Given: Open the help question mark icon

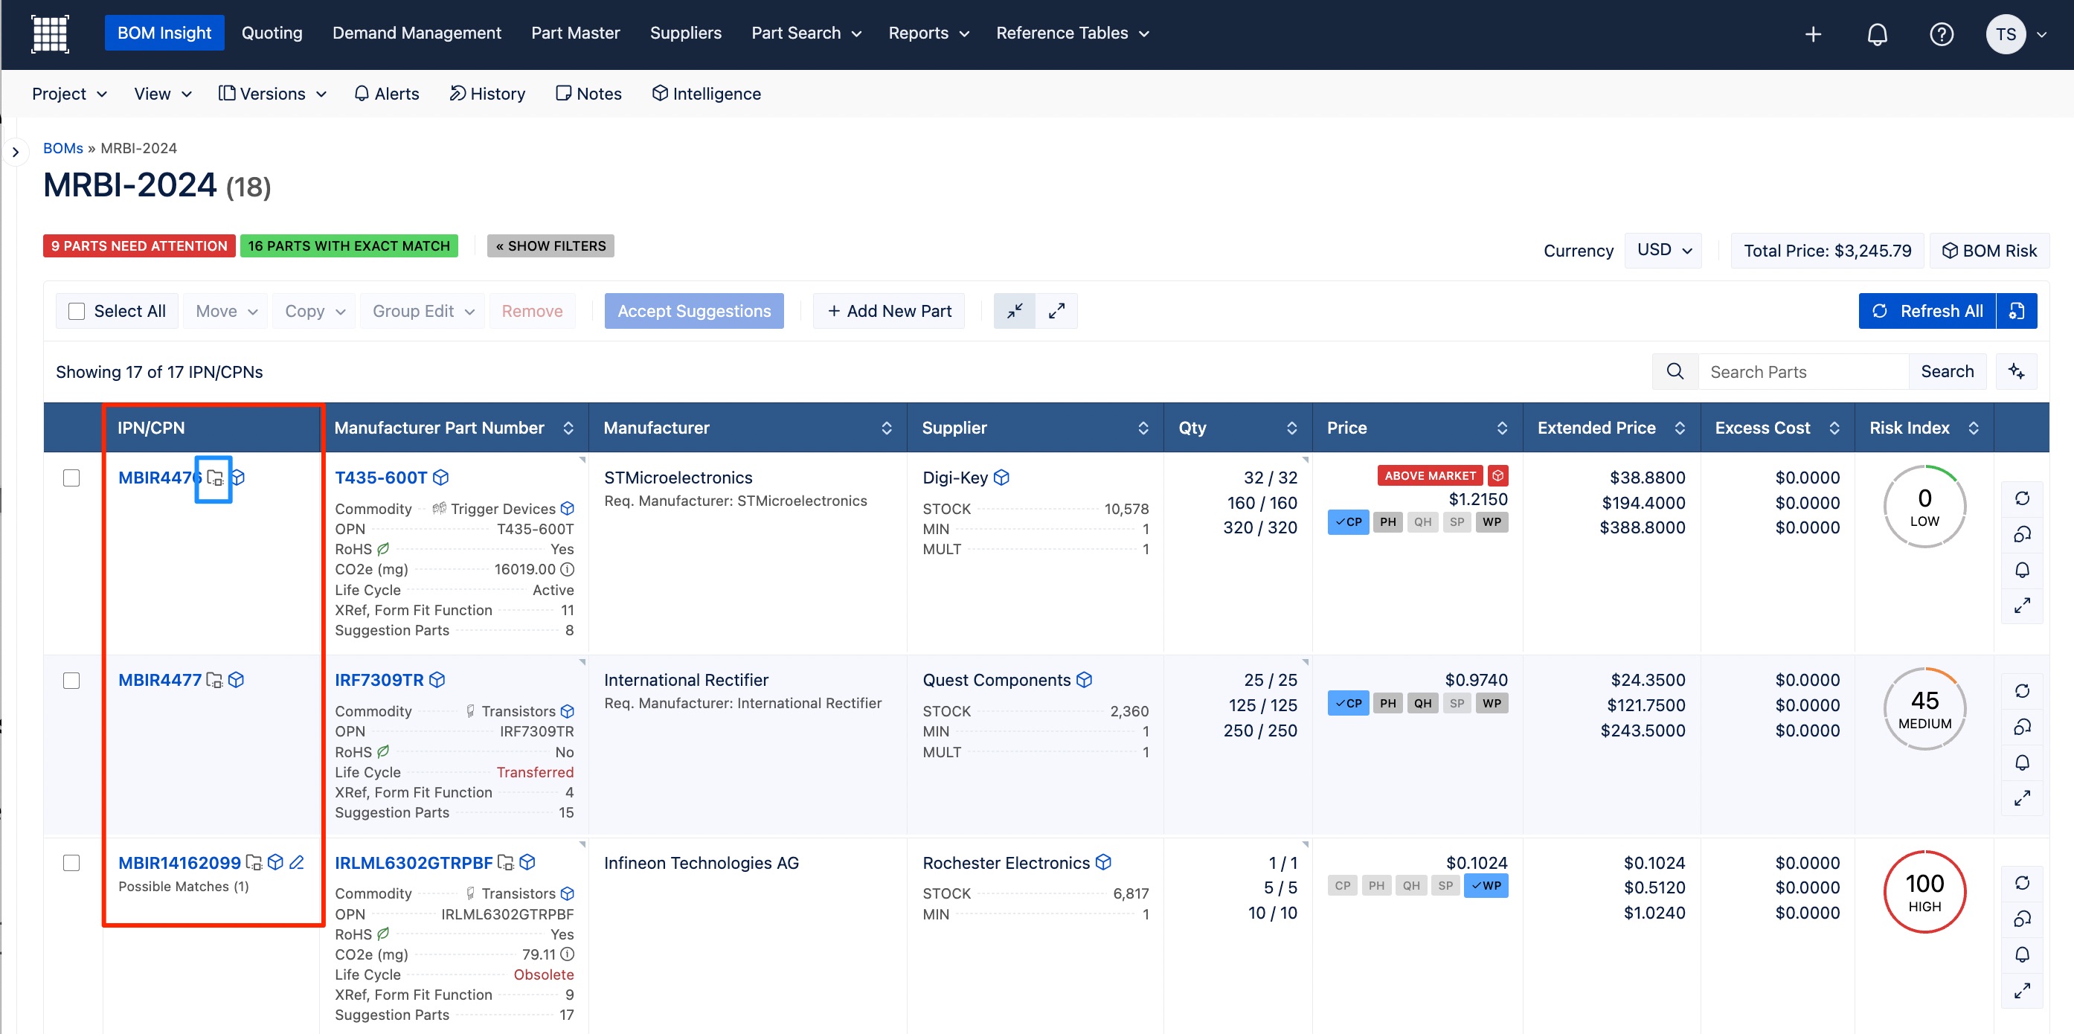Looking at the screenshot, I should click(1941, 33).
